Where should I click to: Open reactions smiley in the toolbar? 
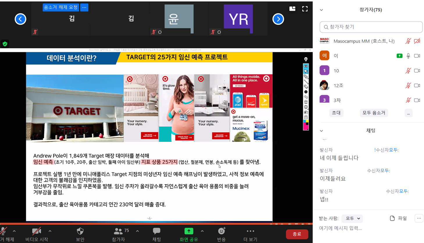click(x=221, y=231)
